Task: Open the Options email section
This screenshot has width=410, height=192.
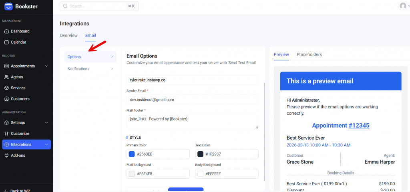Action: [90, 57]
